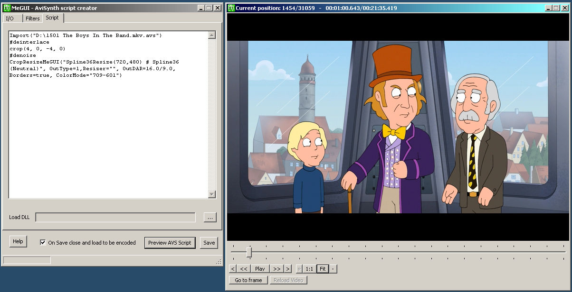This screenshot has height=292, width=572.
Task: Open the Filters tab
Action: (x=33, y=18)
